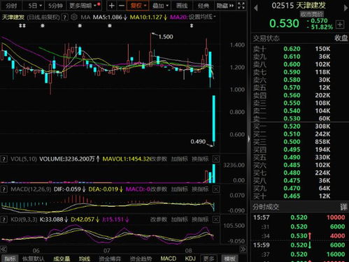This screenshot has width=349, height=262.
Task: Click 改参数 in VOL panel
Action: (x=159, y=159)
